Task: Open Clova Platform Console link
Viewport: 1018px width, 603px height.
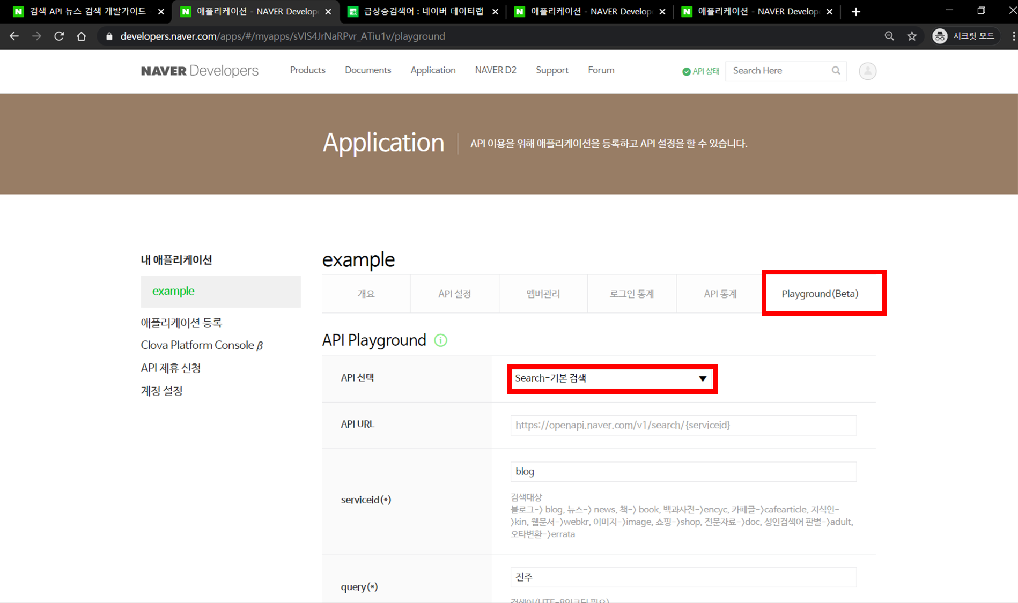Action: 202,345
